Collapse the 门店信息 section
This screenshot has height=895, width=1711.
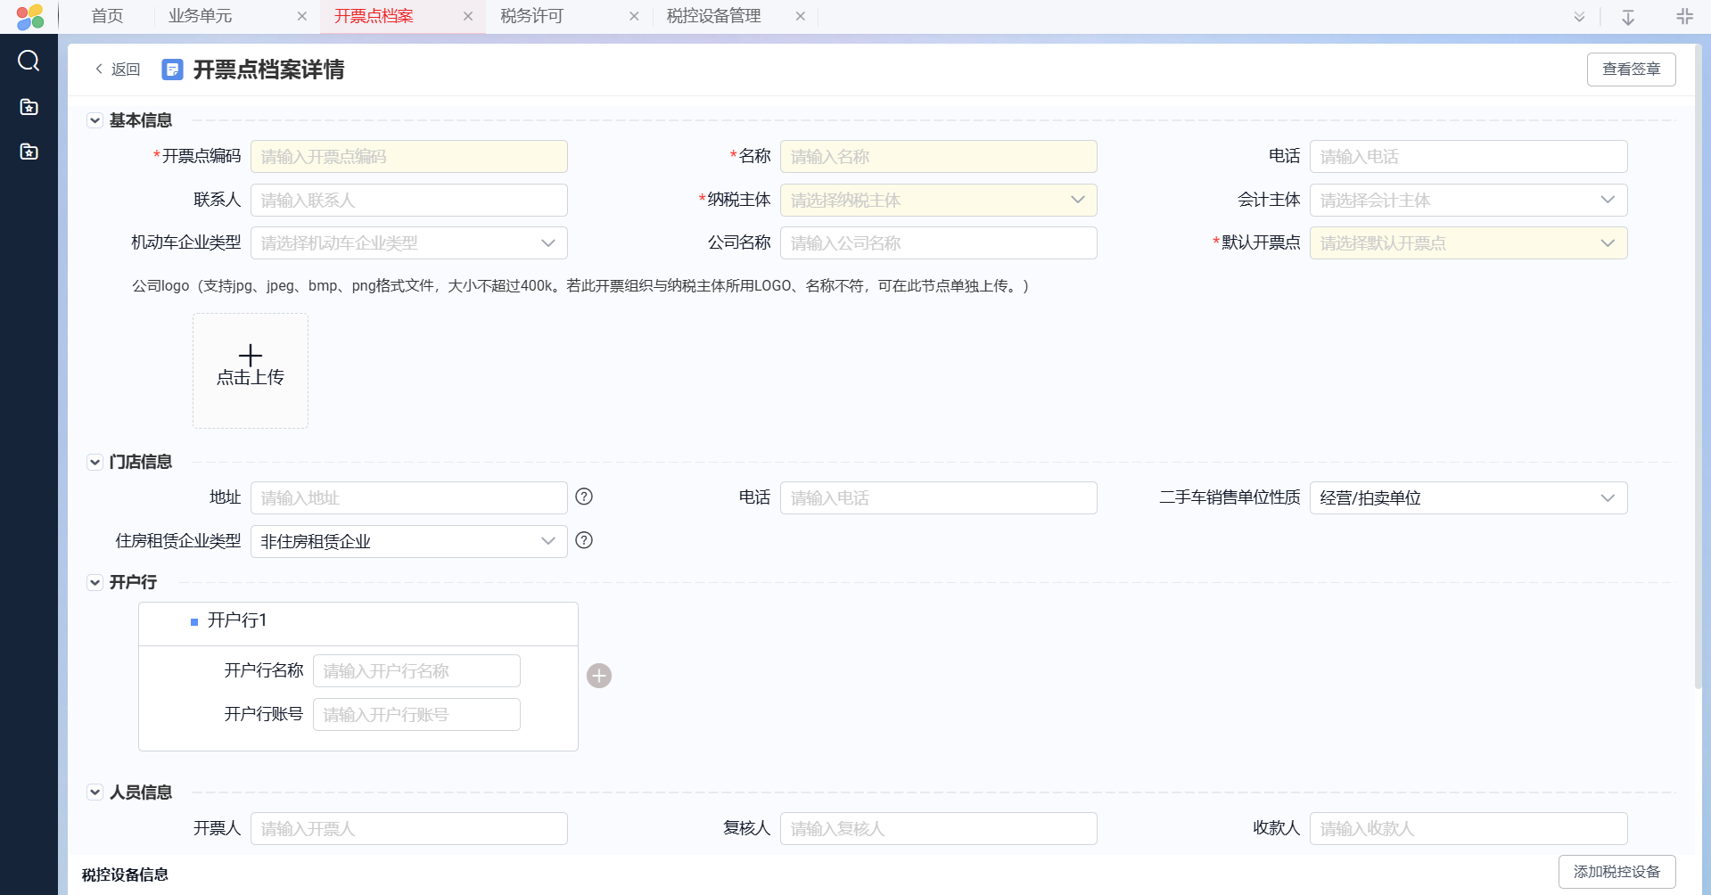pos(95,462)
